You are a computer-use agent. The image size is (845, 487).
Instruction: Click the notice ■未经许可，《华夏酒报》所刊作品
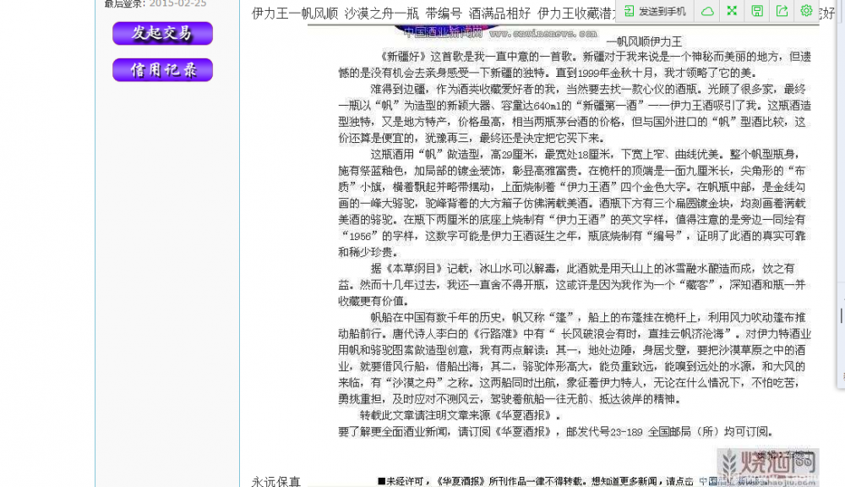(x=535, y=481)
